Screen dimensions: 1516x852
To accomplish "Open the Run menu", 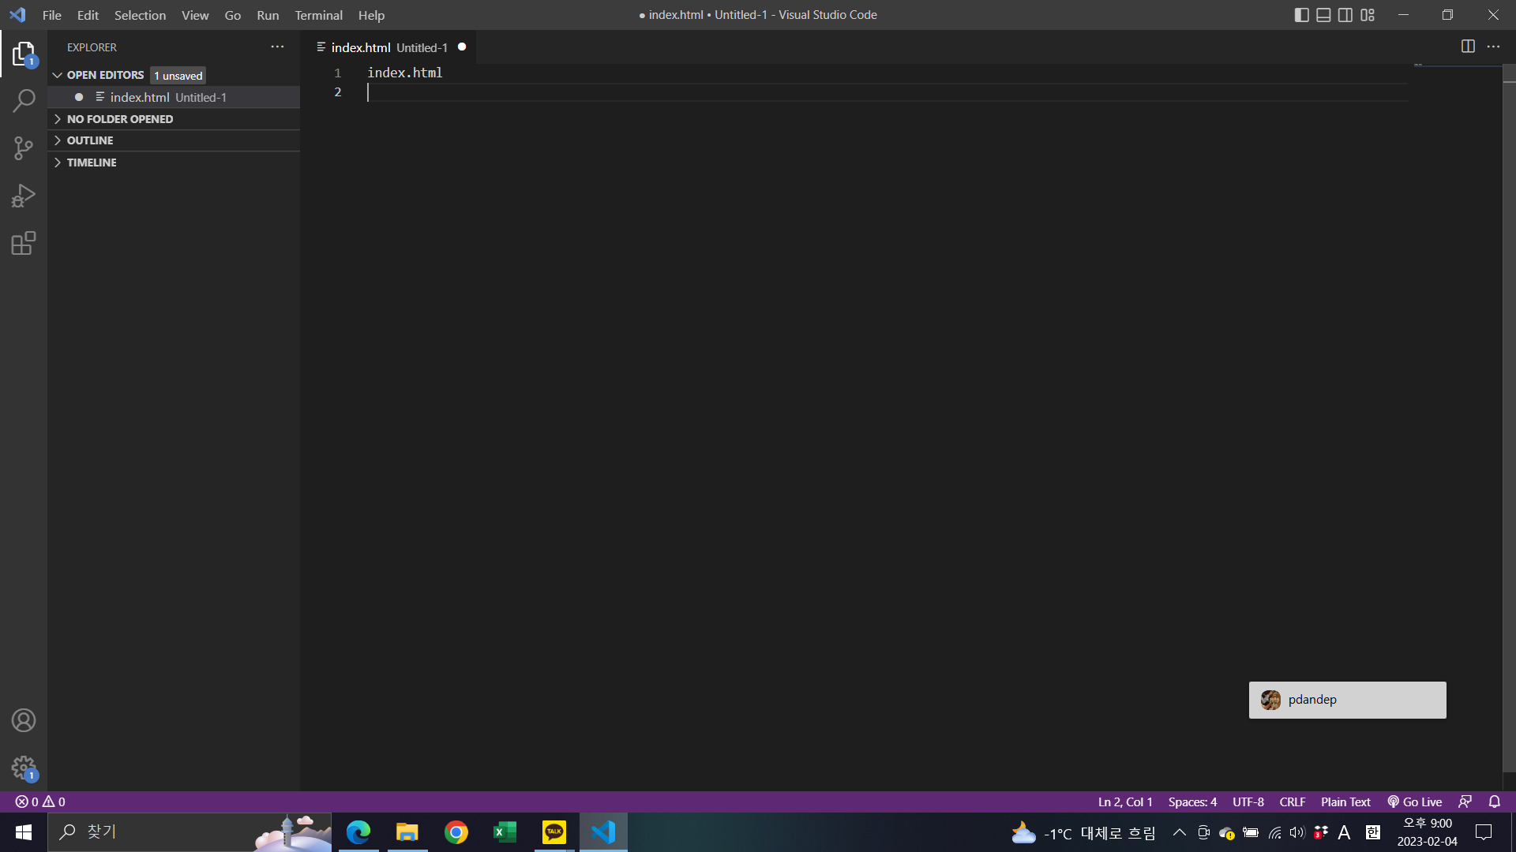I will coord(268,15).
